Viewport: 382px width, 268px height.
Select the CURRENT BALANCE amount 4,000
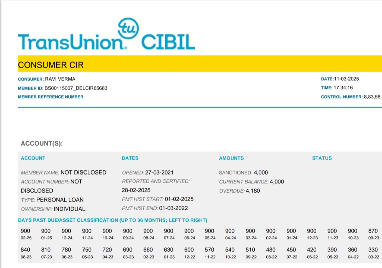click(x=277, y=182)
